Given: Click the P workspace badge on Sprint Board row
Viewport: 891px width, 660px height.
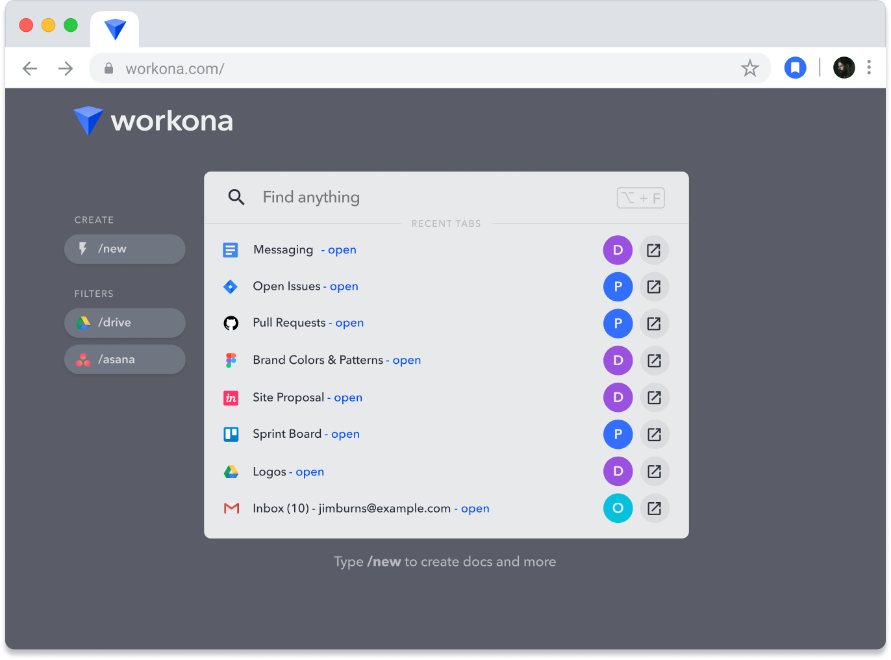Looking at the screenshot, I should click(x=618, y=435).
